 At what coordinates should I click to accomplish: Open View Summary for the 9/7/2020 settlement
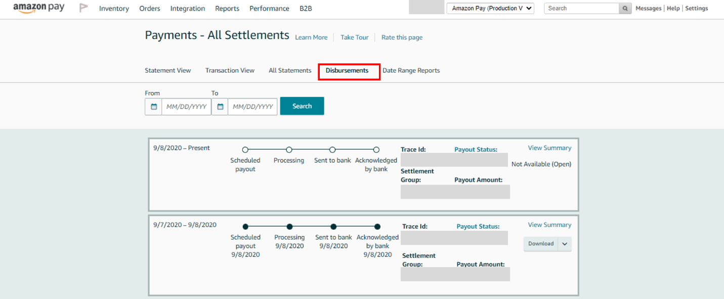tap(549, 225)
